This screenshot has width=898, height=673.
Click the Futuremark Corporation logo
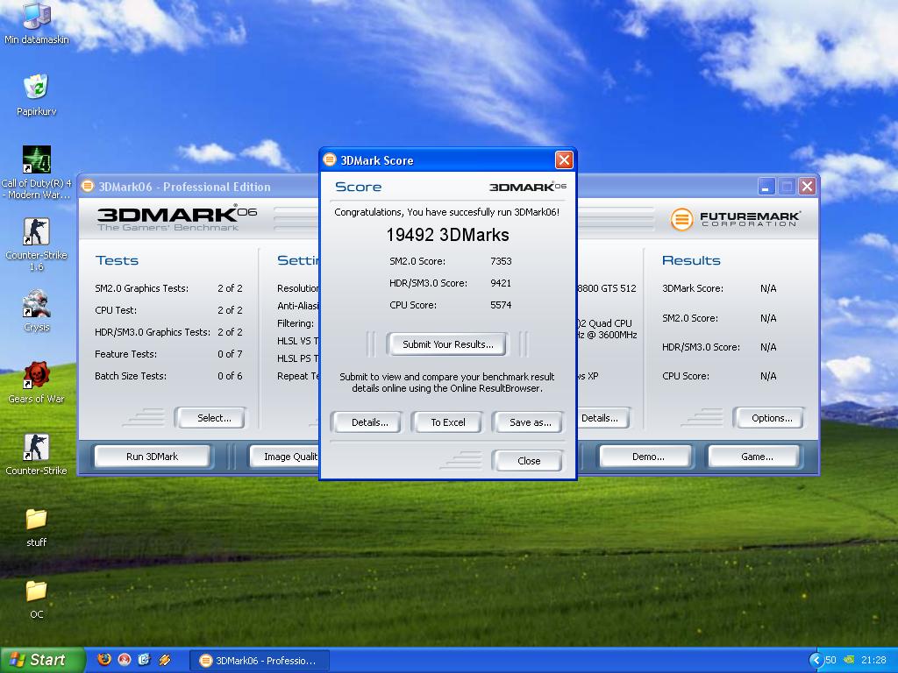pos(736,218)
